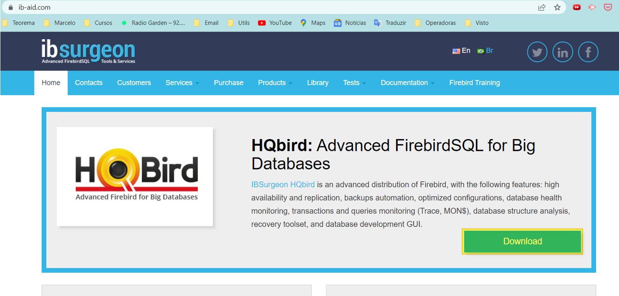Screen dimensions: 619x296
Task: Open the Customers page
Action: click(x=134, y=83)
